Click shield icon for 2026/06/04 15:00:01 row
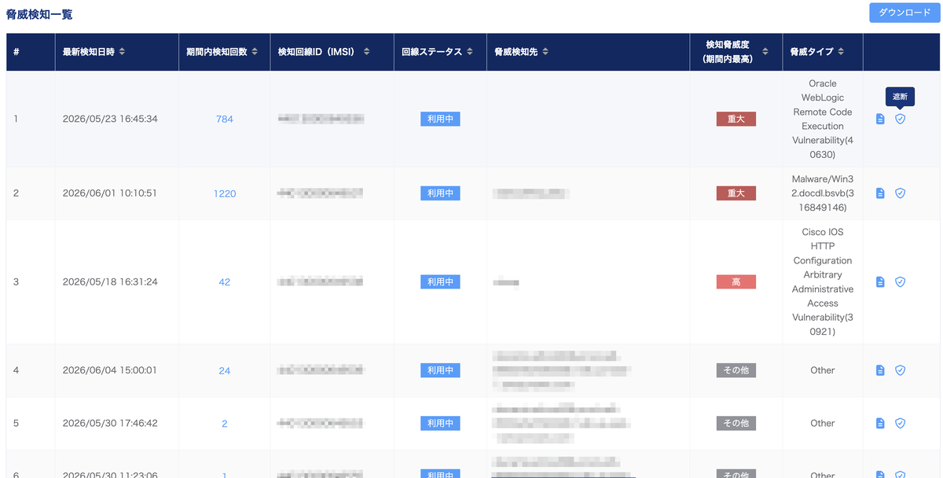 click(901, 370)
